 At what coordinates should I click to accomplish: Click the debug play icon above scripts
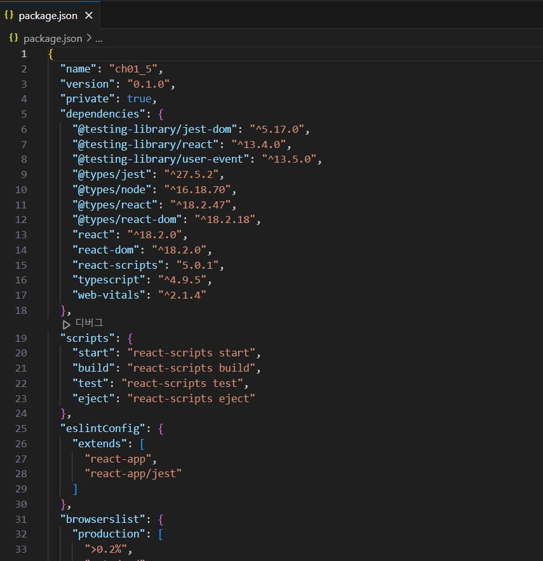(66, 325)
